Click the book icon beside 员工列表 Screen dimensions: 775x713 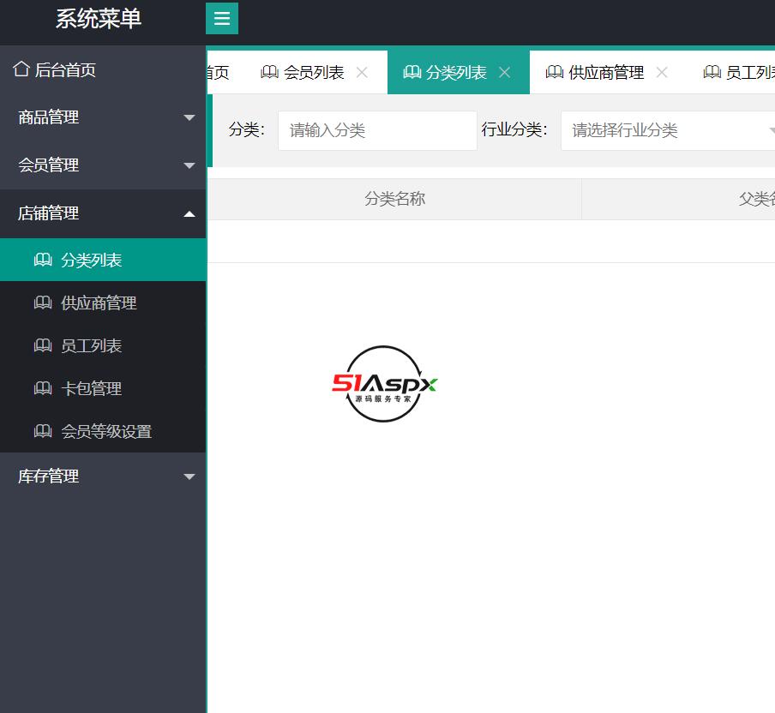[x=43, y=345]
